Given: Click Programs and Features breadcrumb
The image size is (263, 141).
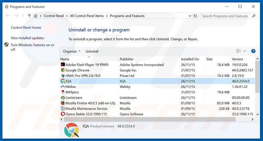Looking at the screenshot, I should (127, 16).
